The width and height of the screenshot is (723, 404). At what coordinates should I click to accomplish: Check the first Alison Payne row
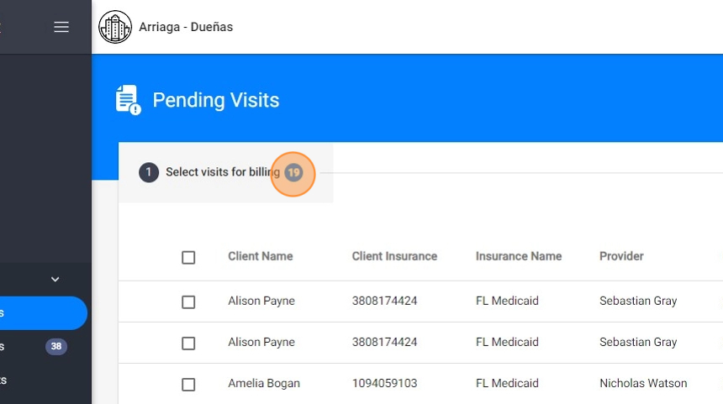(x=188, y=302)
